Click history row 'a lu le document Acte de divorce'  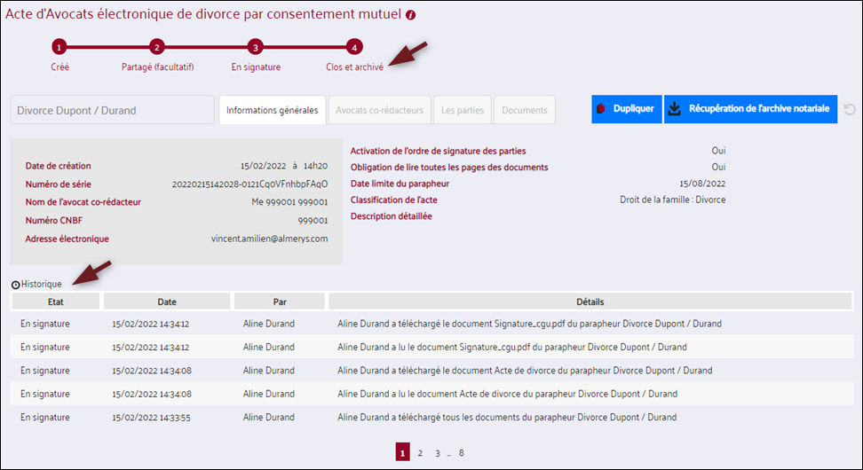pos(431,394)
